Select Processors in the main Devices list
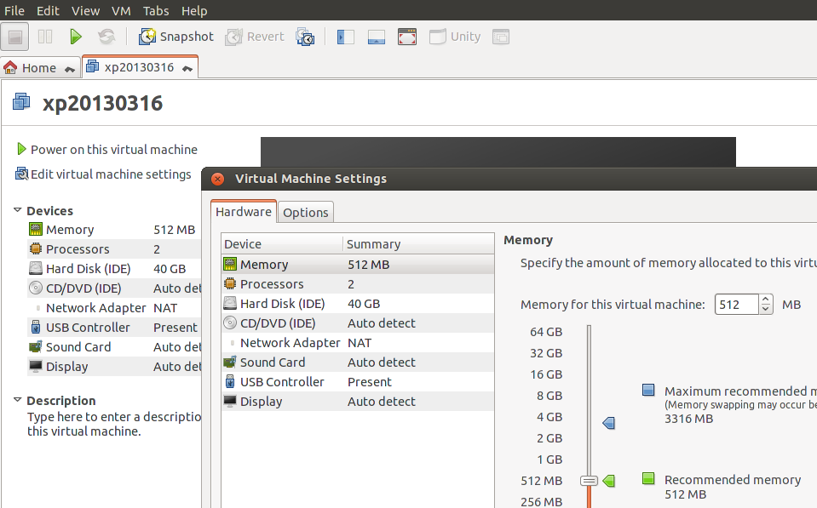This screenshot has height=508, width=817. click(x=114, y=249)
